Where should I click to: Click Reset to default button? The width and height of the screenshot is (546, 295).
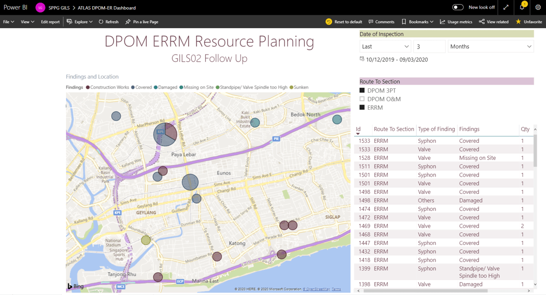click(x=344, y=21)
